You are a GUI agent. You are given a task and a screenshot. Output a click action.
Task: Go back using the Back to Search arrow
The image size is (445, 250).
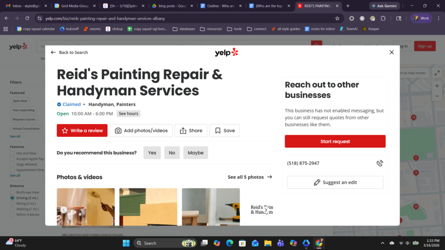click(53, 52)
